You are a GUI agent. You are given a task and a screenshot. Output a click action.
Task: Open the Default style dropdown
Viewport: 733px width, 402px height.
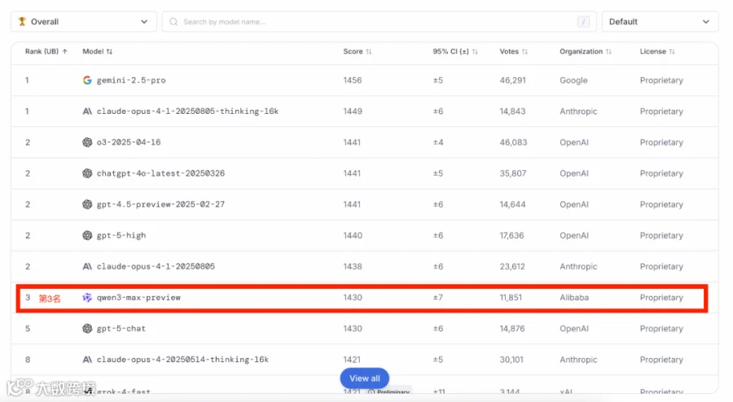pyautogui.click(x=660, y=21)
